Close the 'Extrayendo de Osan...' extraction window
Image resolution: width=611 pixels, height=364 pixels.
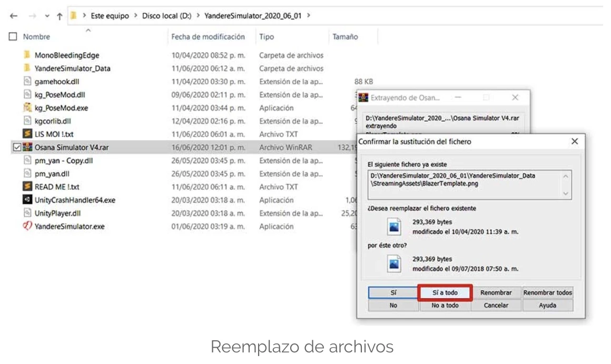[515, 97]
